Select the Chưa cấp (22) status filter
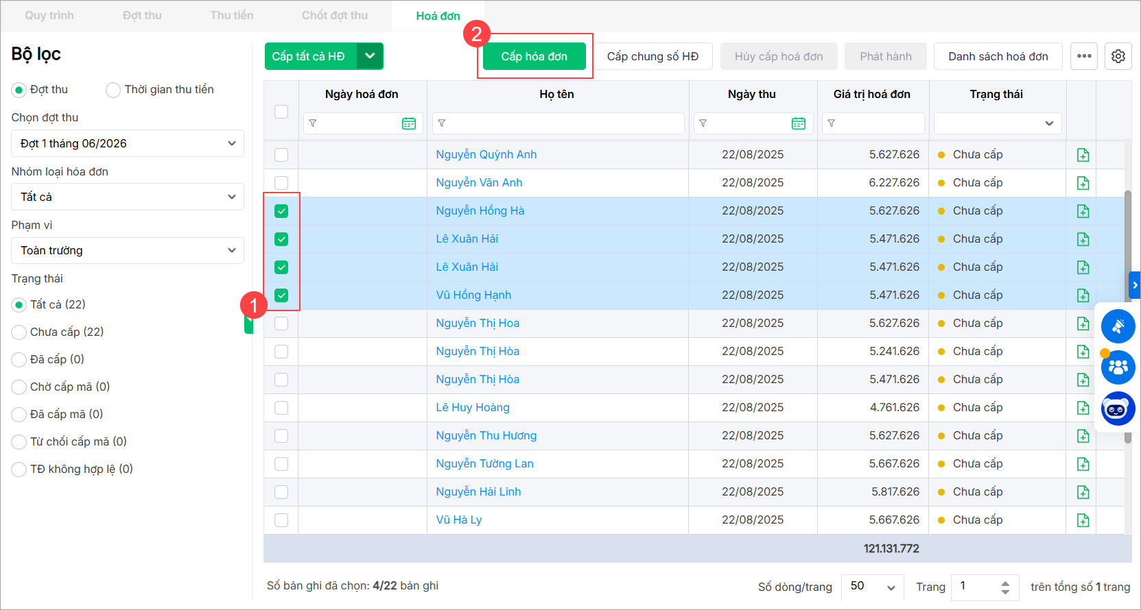This screenshot has width=1141, height=610. coord(19,332)
